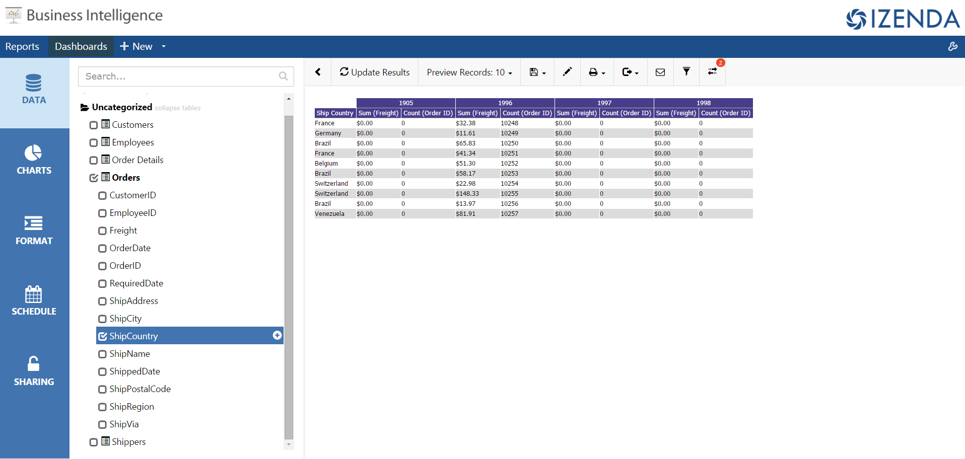Open the Reports menu

coord(22,46)
